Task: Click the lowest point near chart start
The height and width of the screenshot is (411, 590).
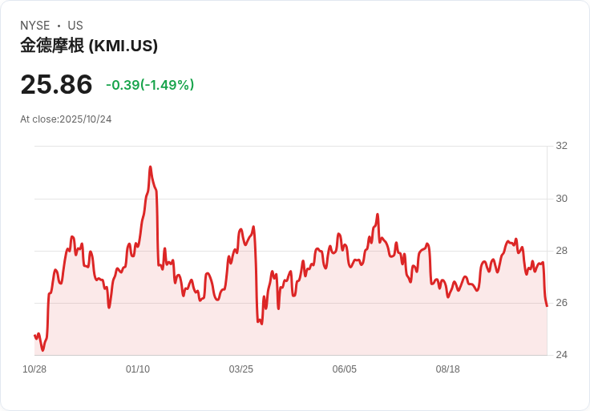Action: coord(42,350)
